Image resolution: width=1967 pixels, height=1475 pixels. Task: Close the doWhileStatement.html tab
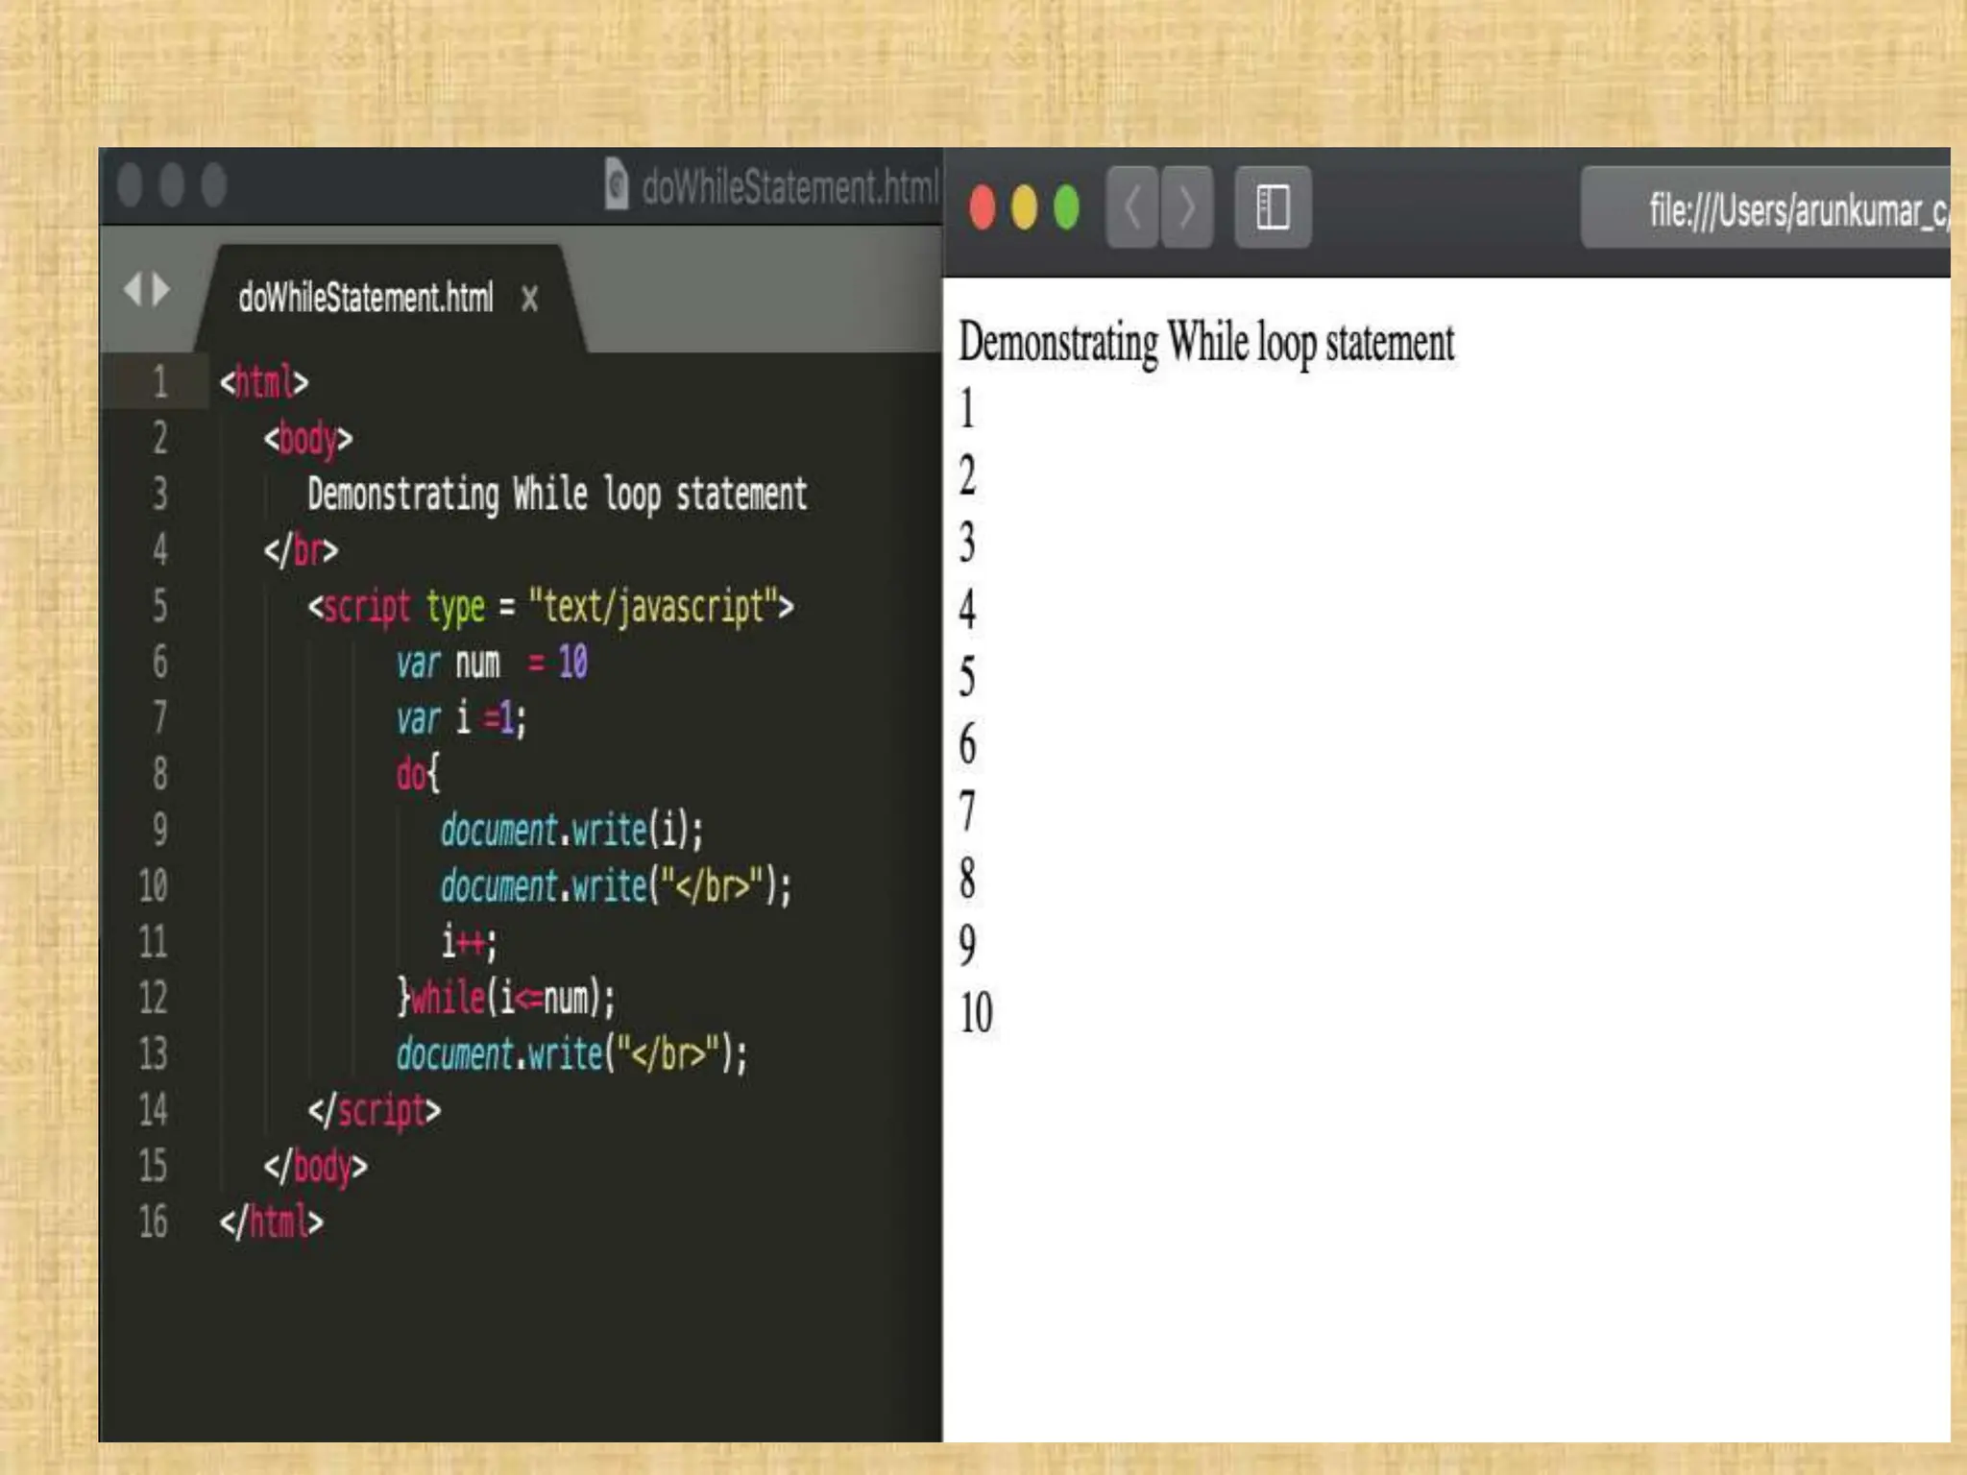[529, 299]
